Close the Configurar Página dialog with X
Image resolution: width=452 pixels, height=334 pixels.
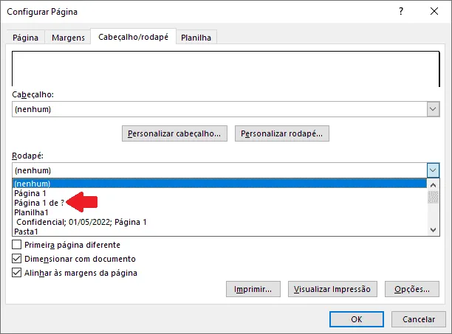[x=434, y=12]
